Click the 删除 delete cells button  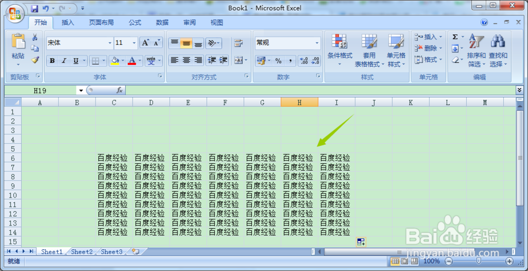(x=428, y=48)
